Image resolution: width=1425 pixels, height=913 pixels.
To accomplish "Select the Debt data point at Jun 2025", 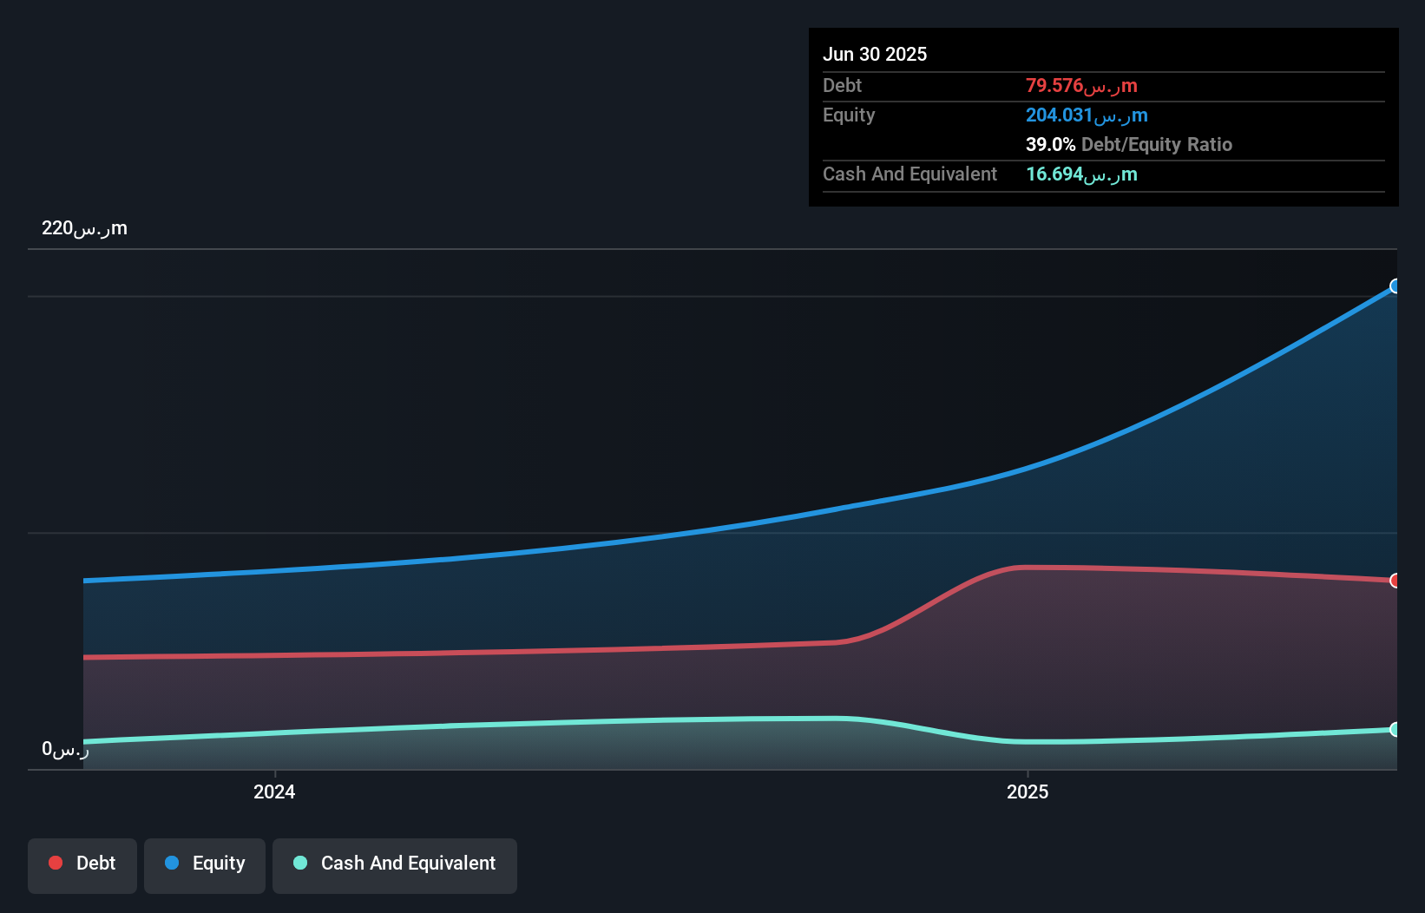I will (x=1395, y=581).
